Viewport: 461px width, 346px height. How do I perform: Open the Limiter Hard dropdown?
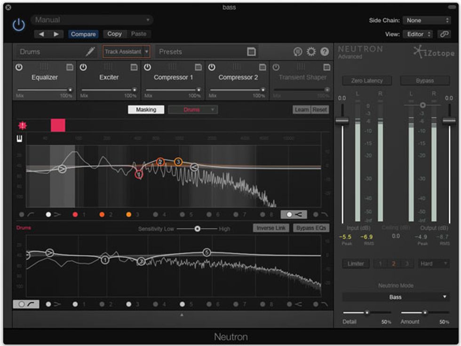(x=434, y=264)
